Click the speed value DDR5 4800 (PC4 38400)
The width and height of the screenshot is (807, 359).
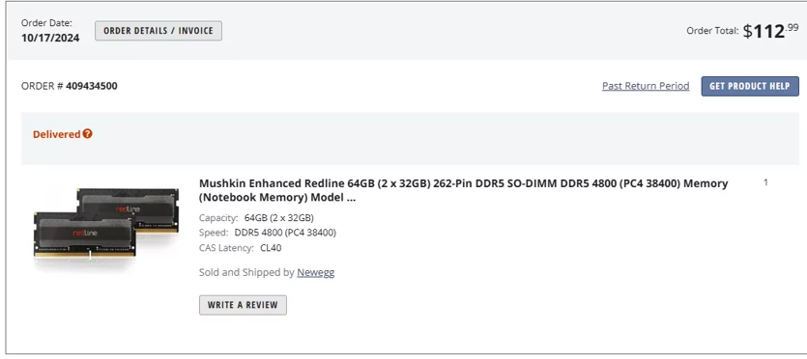tap(285, 233)
